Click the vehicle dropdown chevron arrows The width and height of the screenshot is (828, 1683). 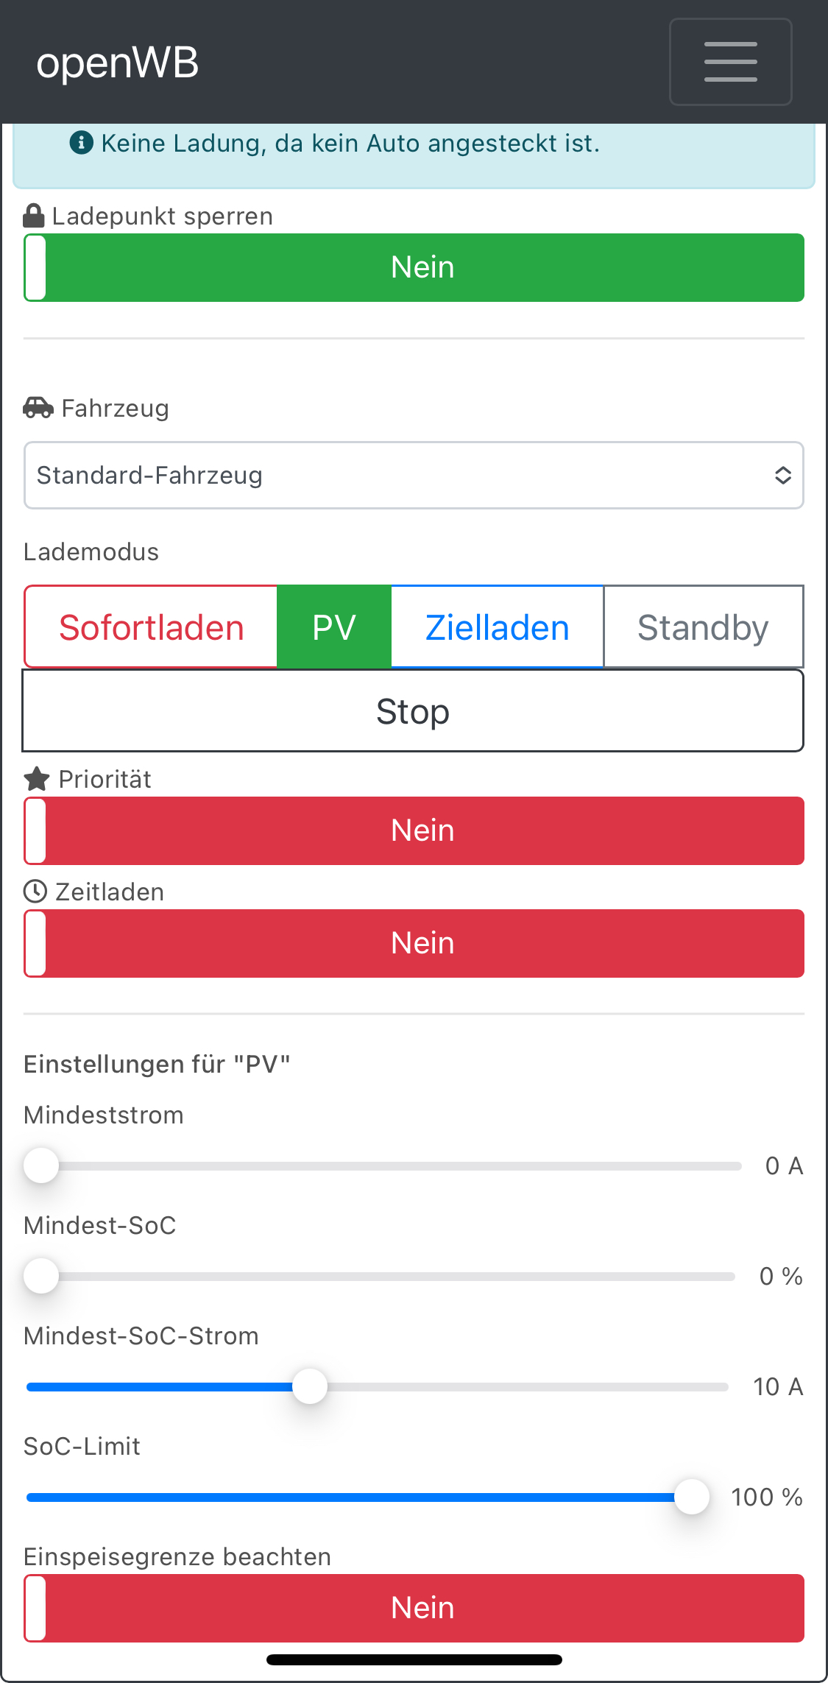click(782, 476)
